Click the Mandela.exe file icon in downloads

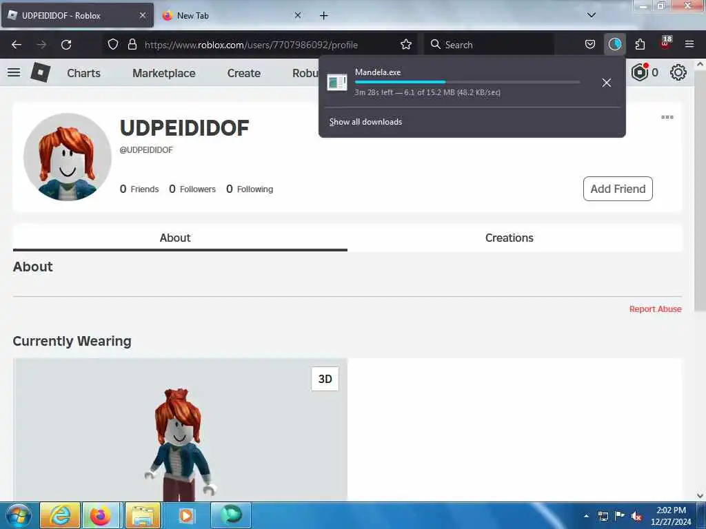(x=336, y=83)
